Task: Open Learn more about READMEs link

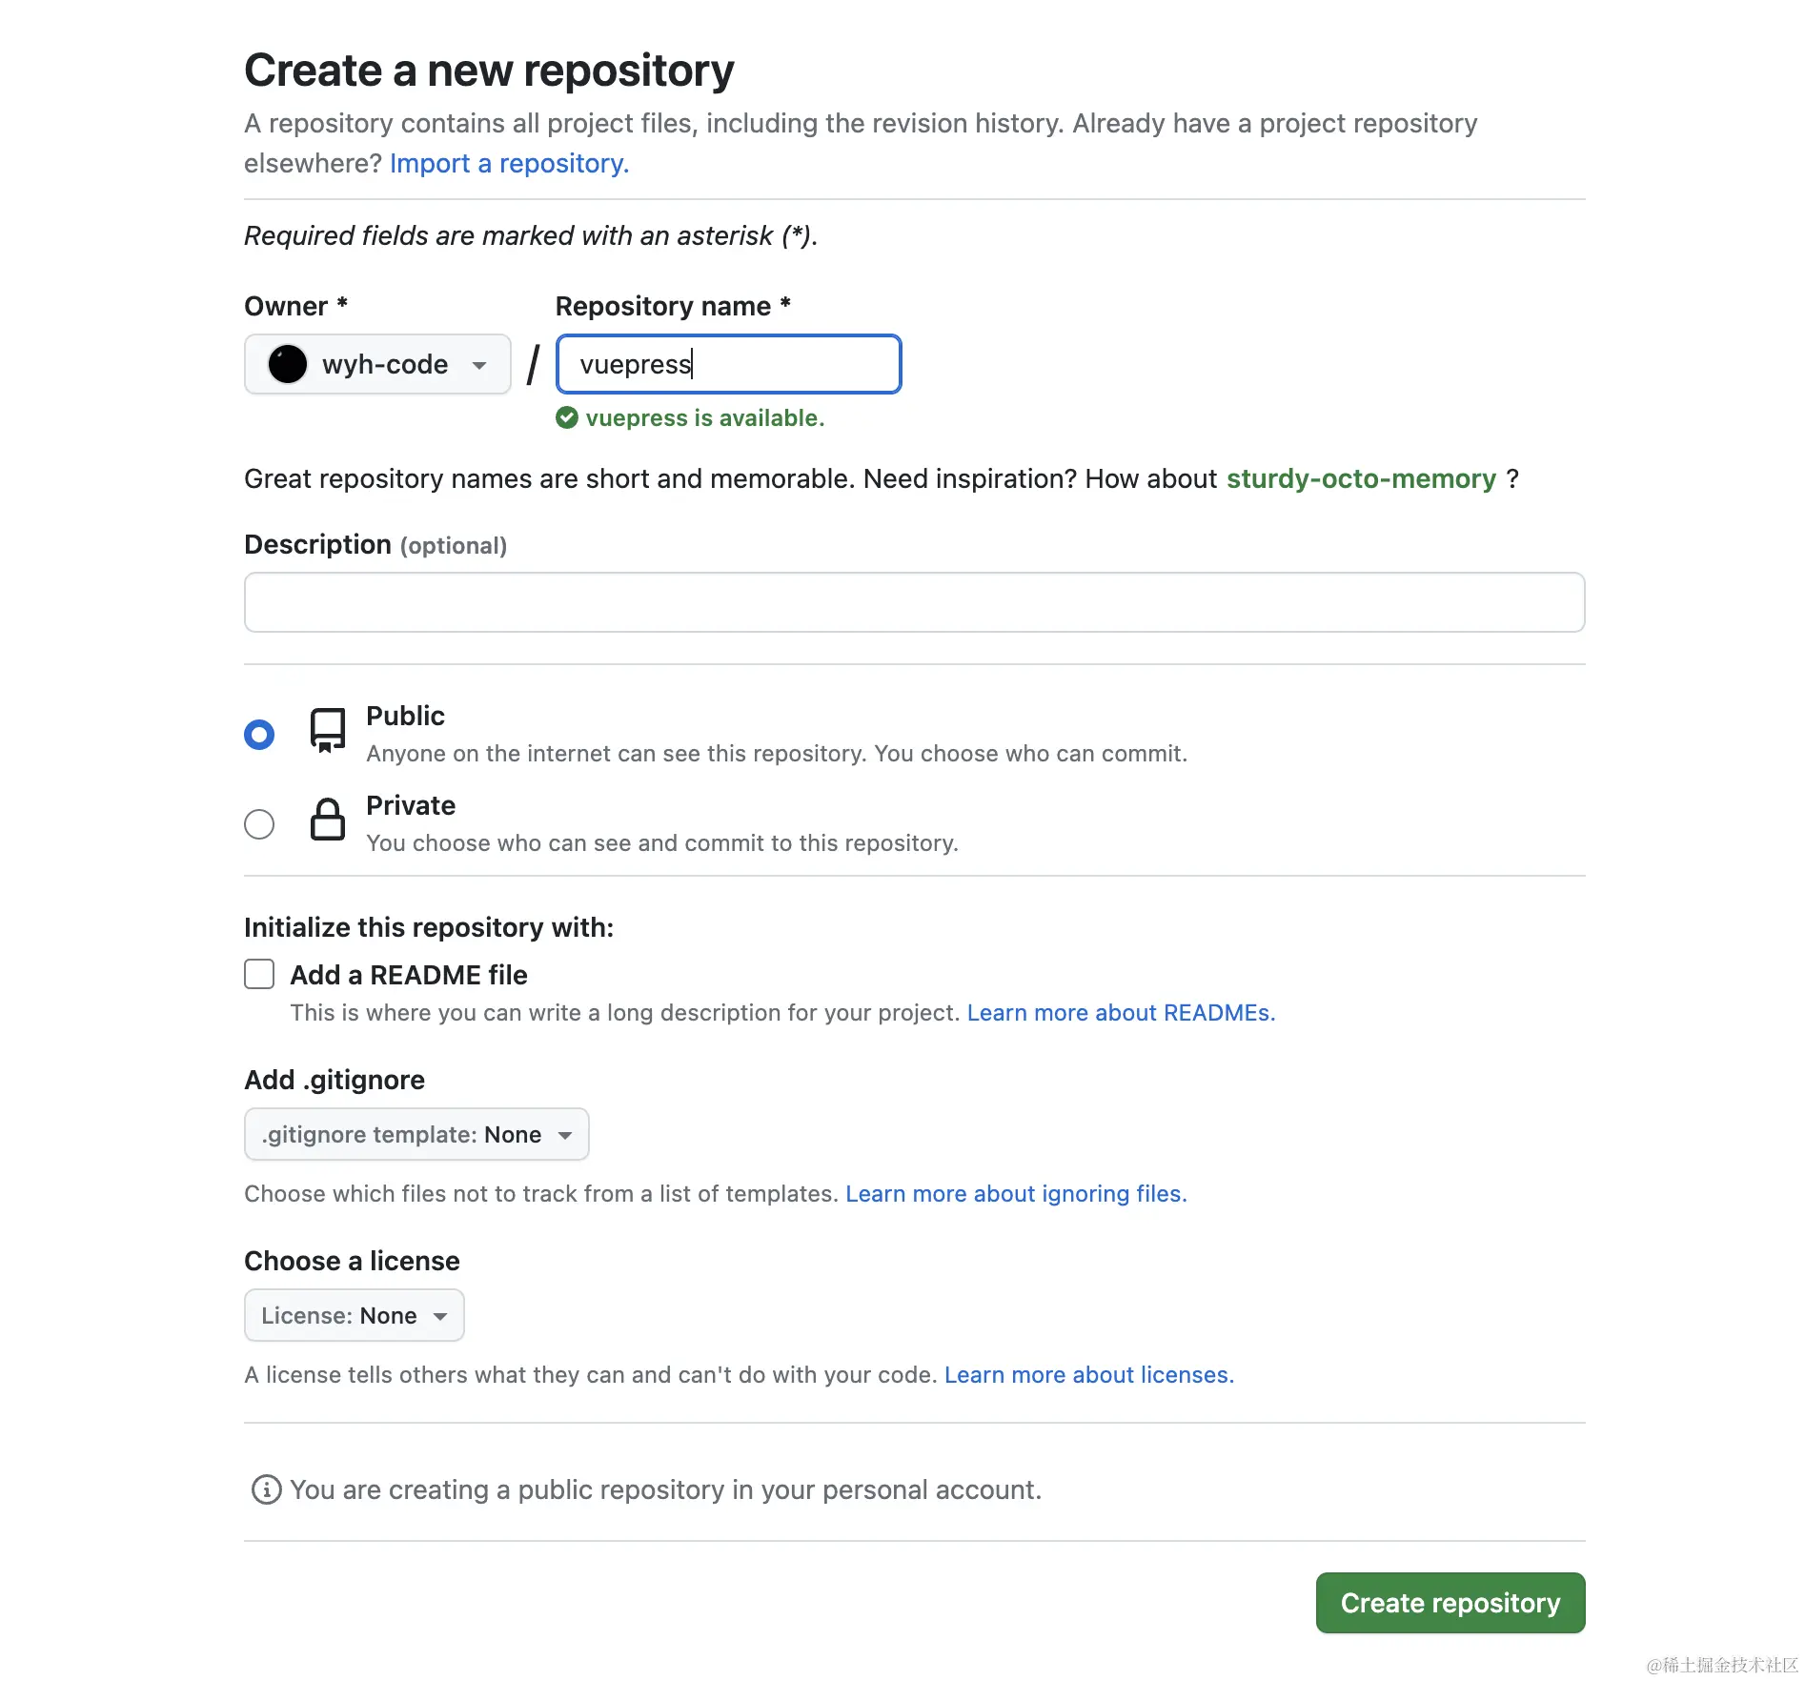Action: point(1121,1013)
